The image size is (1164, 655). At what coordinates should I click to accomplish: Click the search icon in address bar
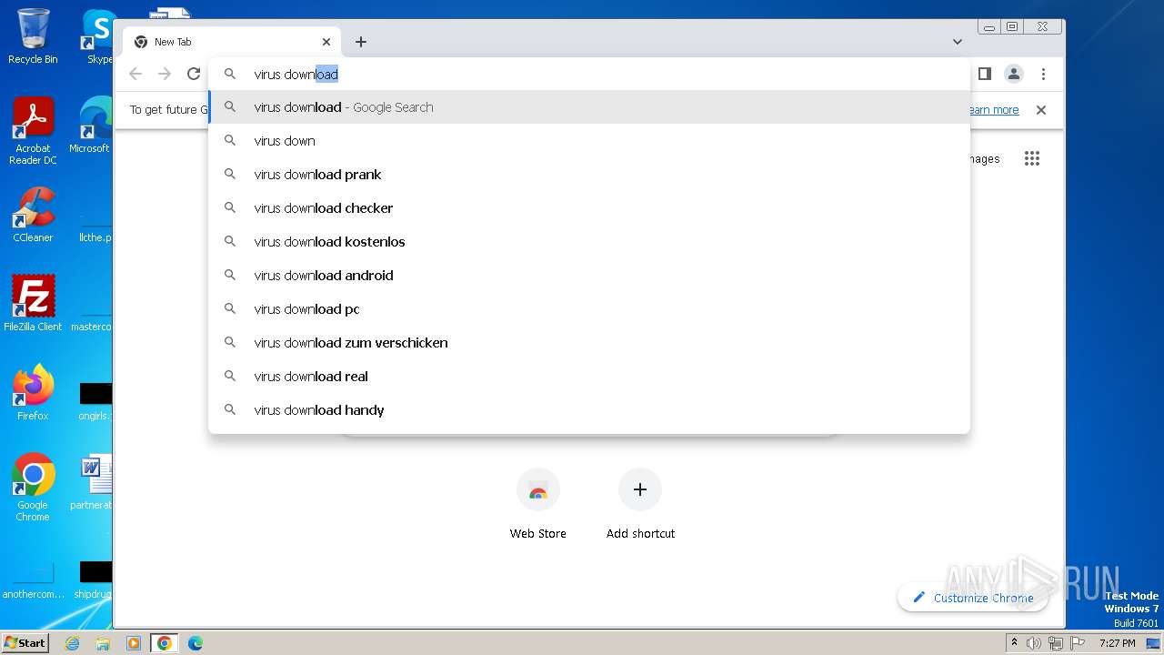pyautogui.click(x=230, y=75)
